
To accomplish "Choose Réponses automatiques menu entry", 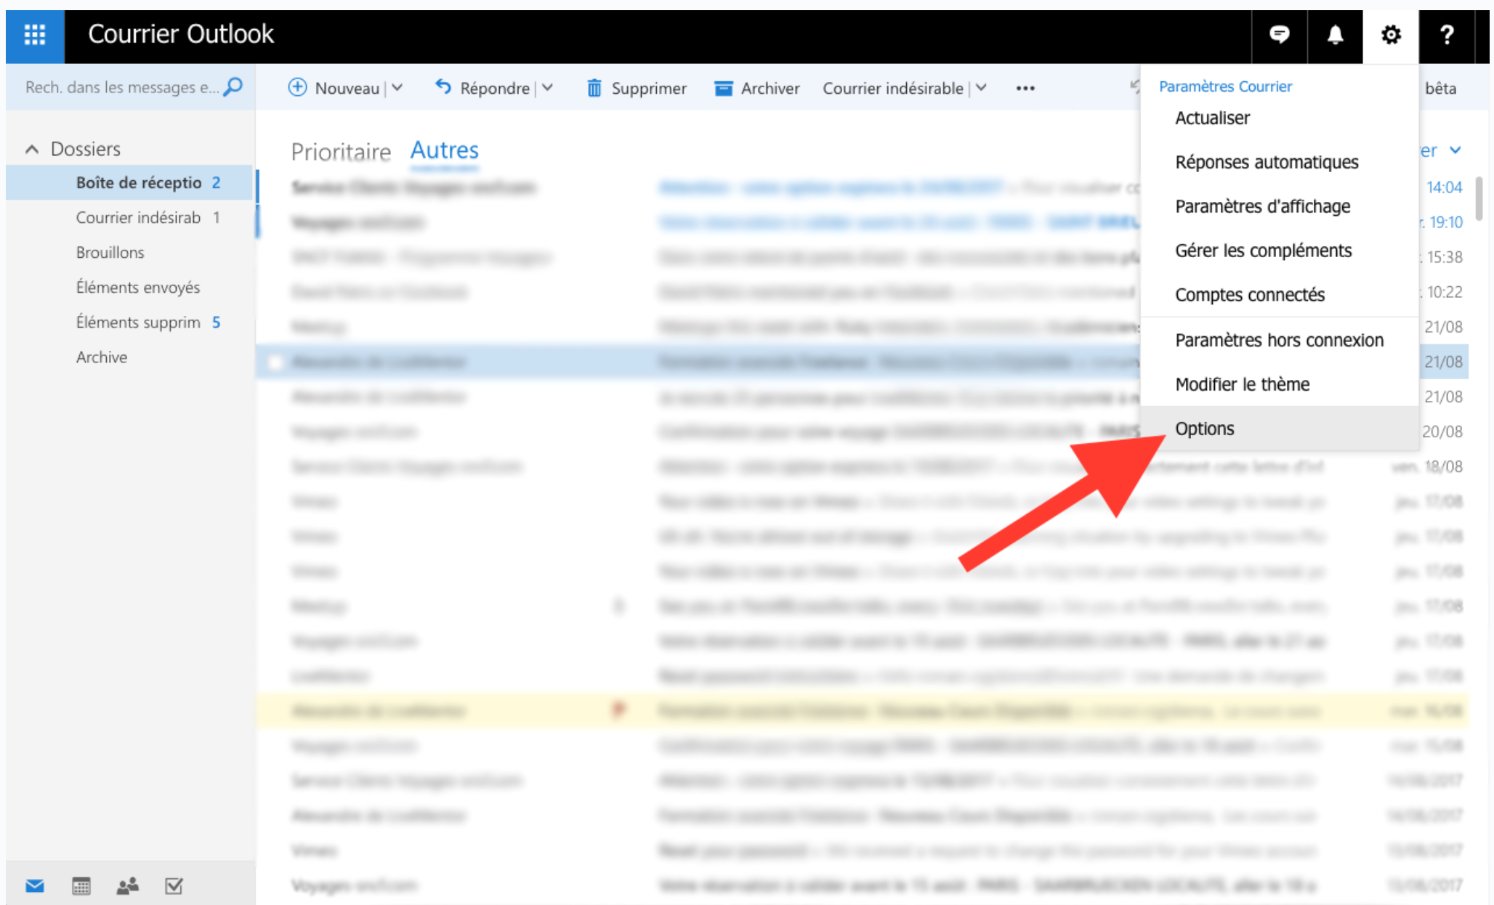I will point(1266,162).
